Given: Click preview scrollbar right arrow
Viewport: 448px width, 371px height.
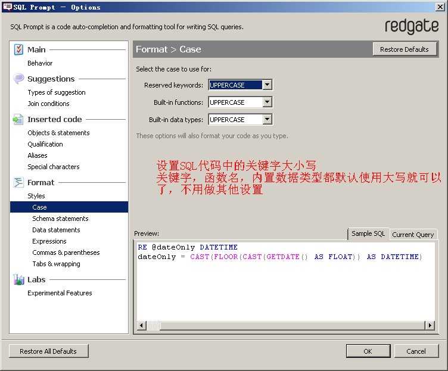Looking at the screenshot, I should (x=430, y=325).
